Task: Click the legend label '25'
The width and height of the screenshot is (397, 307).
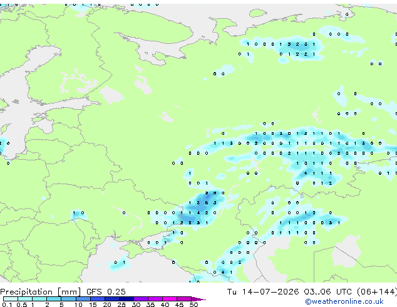Action: [x=121, y=304]
